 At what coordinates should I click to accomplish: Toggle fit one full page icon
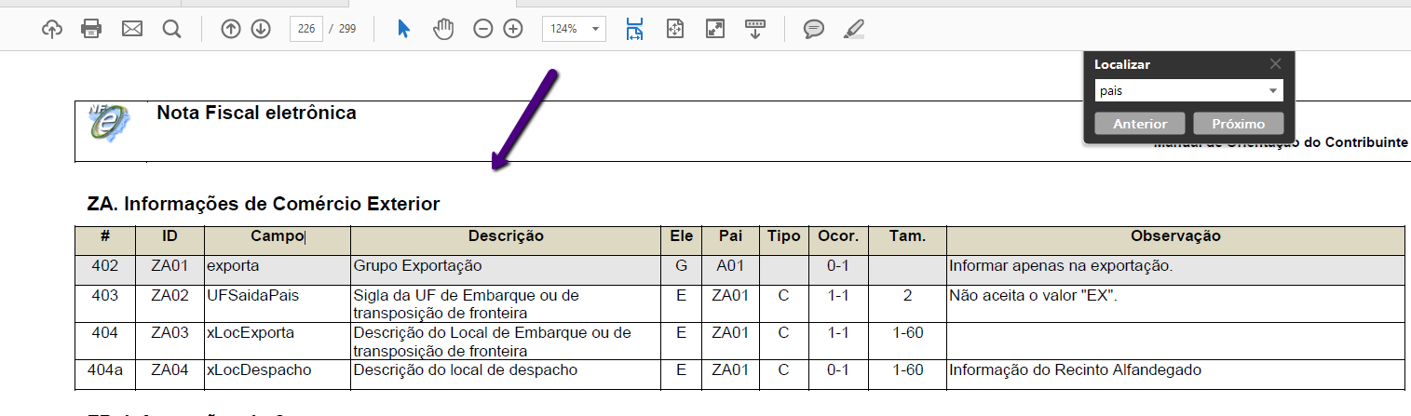pyautogui.click(x=675, y=29)
